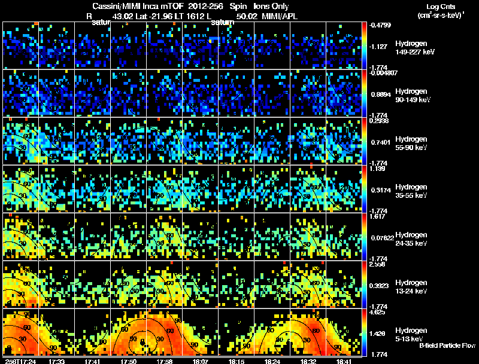Click the 18:07 time axis label

[x=201, y=361]
